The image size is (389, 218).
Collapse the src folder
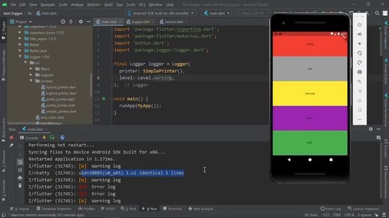click(26, 63)
